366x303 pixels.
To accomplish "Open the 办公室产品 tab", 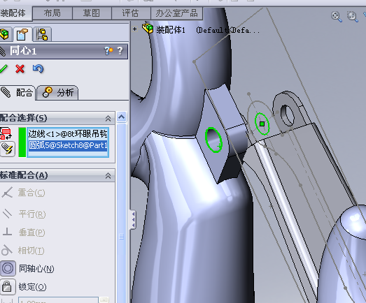I will (176, 13).
